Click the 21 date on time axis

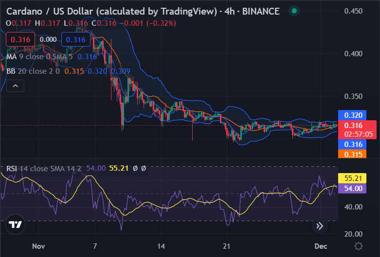point(227,246)
